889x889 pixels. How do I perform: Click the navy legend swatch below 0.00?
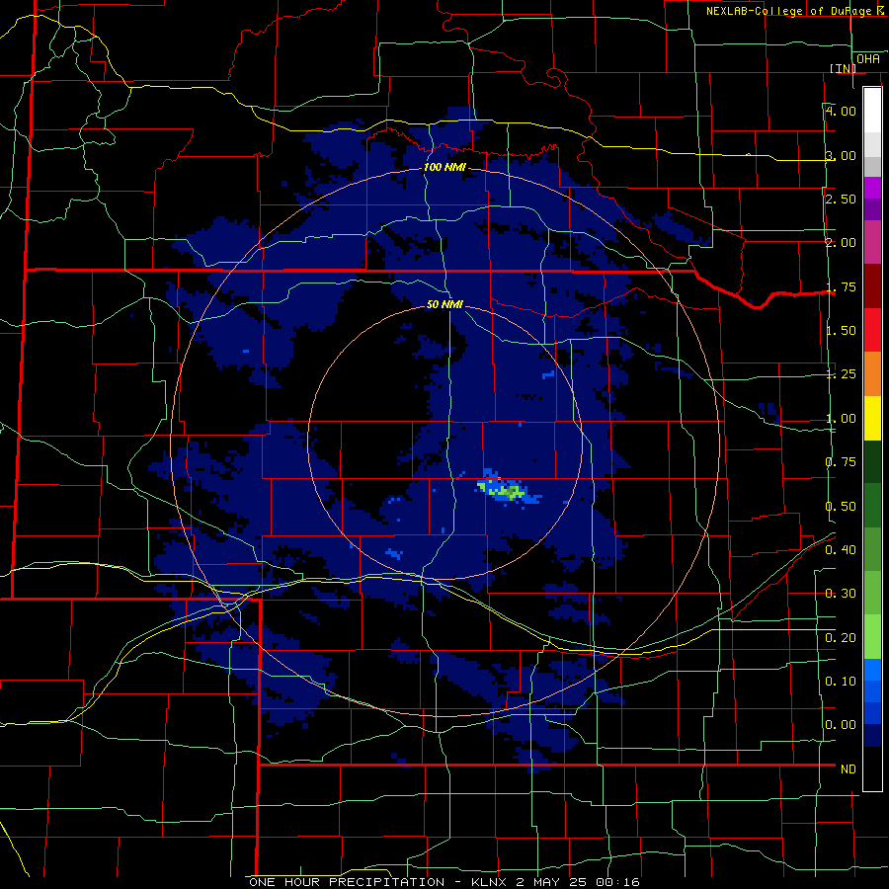(x=872, y=735)
